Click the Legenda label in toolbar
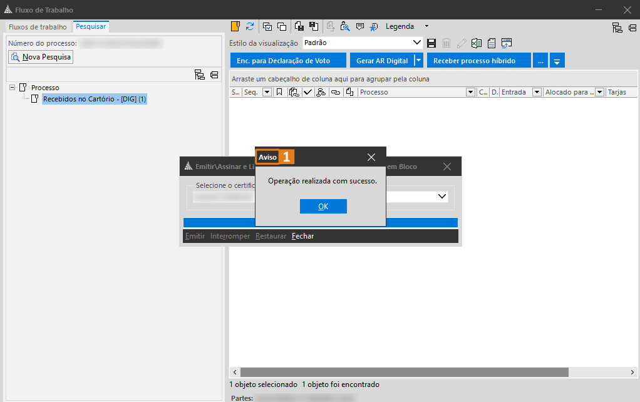Viewport: 640px width, 402px height. tap(400, 26)
